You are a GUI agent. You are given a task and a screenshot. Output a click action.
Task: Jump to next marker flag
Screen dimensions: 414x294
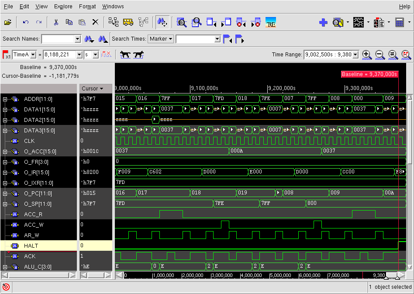click(x=239, y=39)
